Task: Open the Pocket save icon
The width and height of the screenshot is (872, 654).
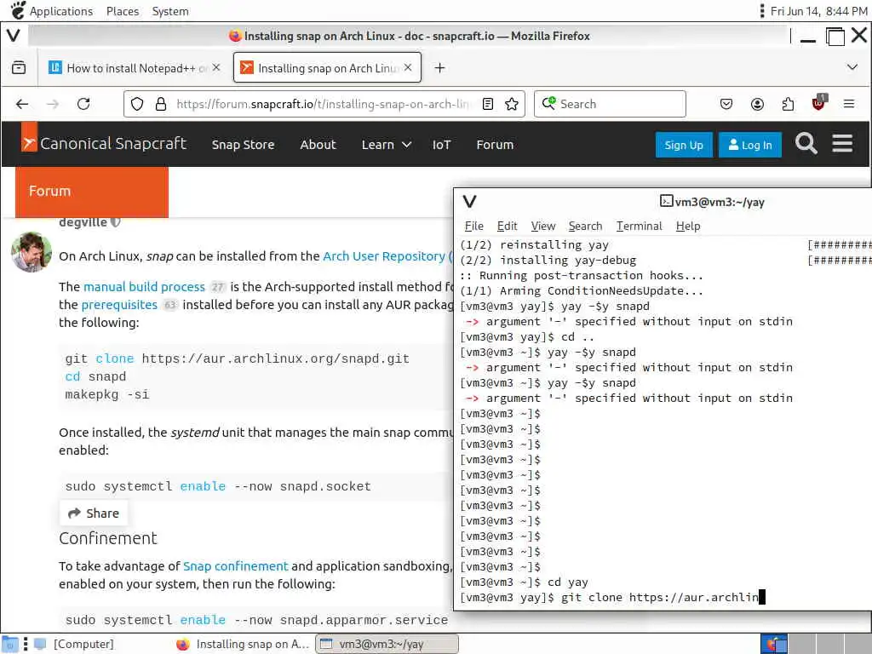Action: (x=726, y=104)
